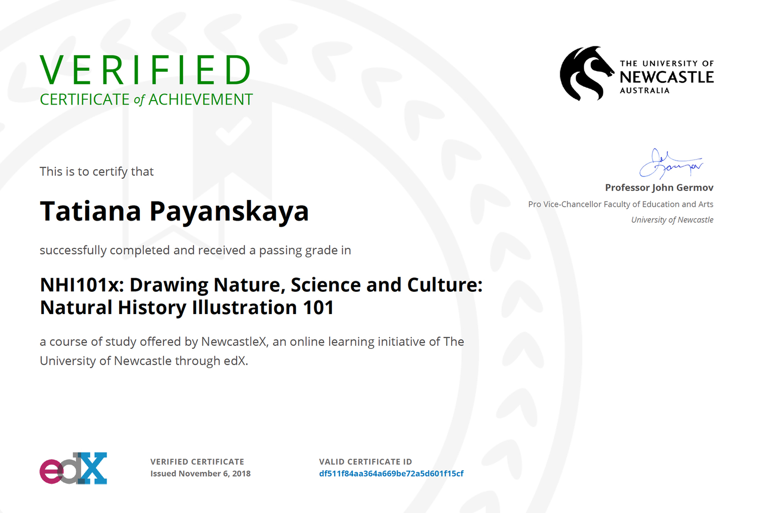757x513 pixels.
Task: Click the line Natural History Illustration 101
Action: 187,307
